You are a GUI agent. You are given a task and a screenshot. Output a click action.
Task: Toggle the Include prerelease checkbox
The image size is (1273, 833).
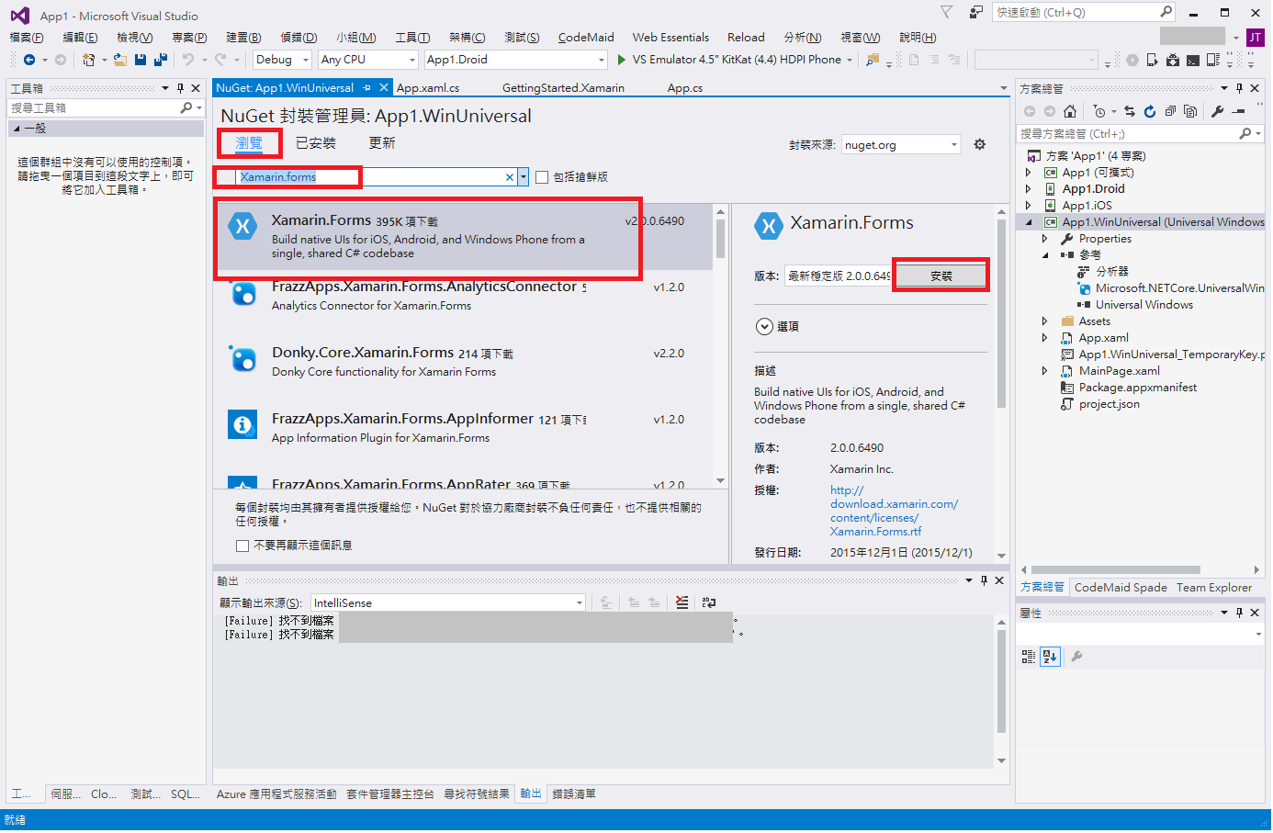(542, 177)
